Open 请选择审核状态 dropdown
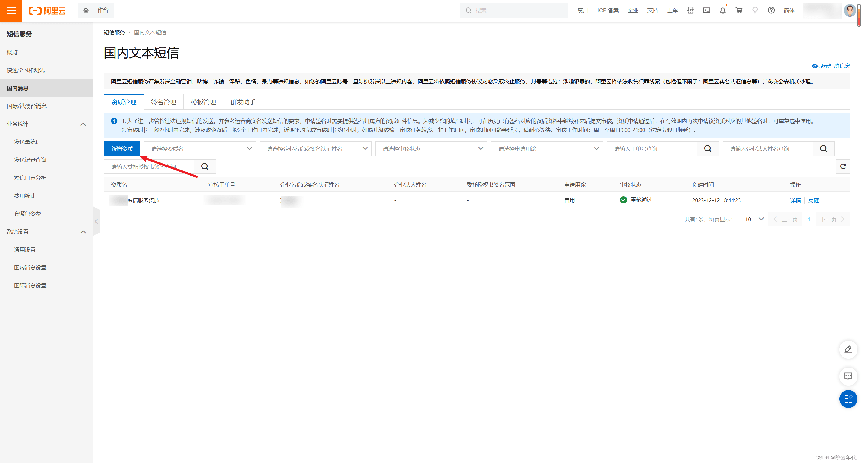 (x=432, y=149)
